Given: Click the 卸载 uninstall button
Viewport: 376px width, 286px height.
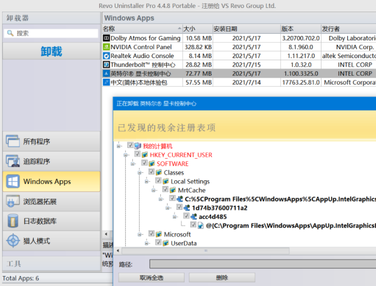Looking at the screenshot, I should pos(51,51).
